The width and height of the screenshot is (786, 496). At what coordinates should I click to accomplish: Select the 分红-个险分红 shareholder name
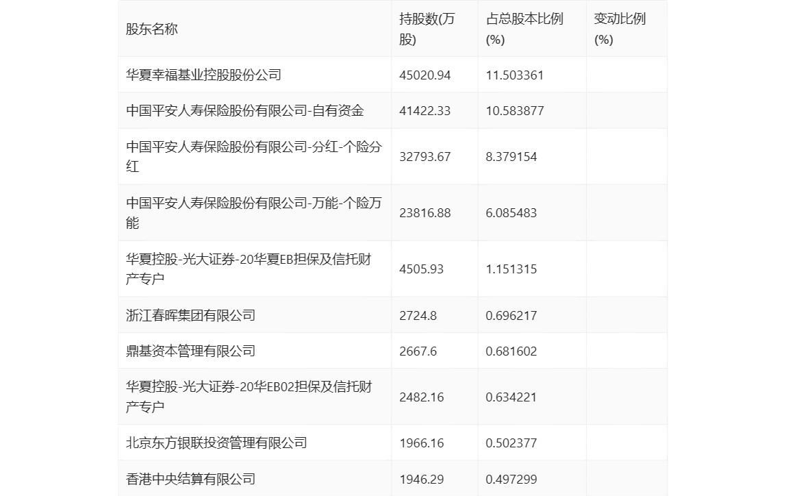(x=253, y=156)
